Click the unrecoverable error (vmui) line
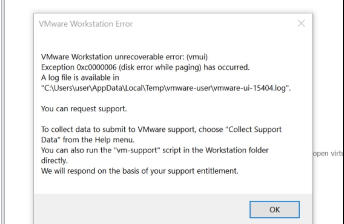Screen dimensions: 344x224 tap(124, 57)
